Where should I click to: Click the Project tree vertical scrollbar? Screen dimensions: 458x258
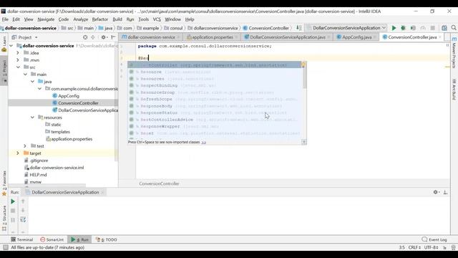tap(116, 102)
